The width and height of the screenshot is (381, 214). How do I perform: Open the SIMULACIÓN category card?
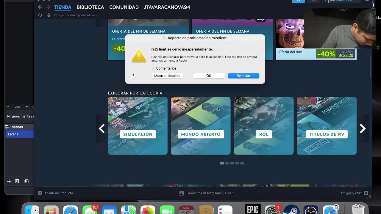click(138, 126)
